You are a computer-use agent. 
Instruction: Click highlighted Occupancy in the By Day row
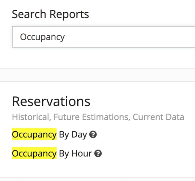click(x=34, y=134)
